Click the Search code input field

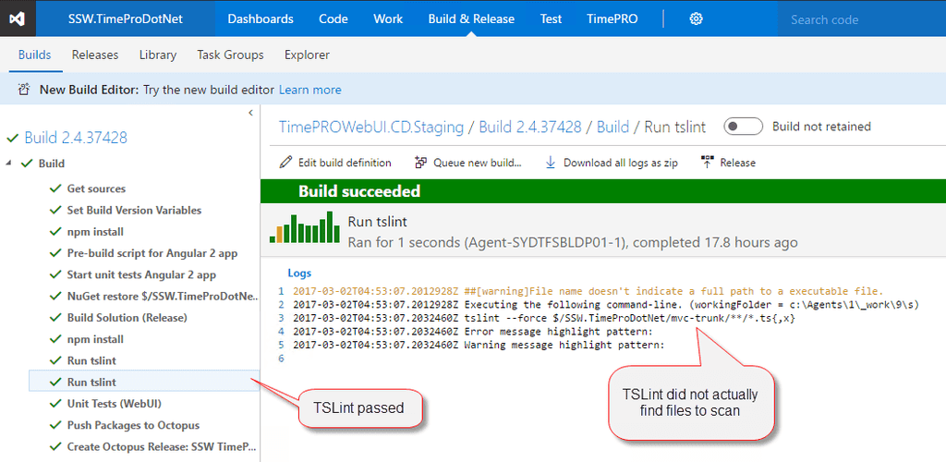[859, 19]
